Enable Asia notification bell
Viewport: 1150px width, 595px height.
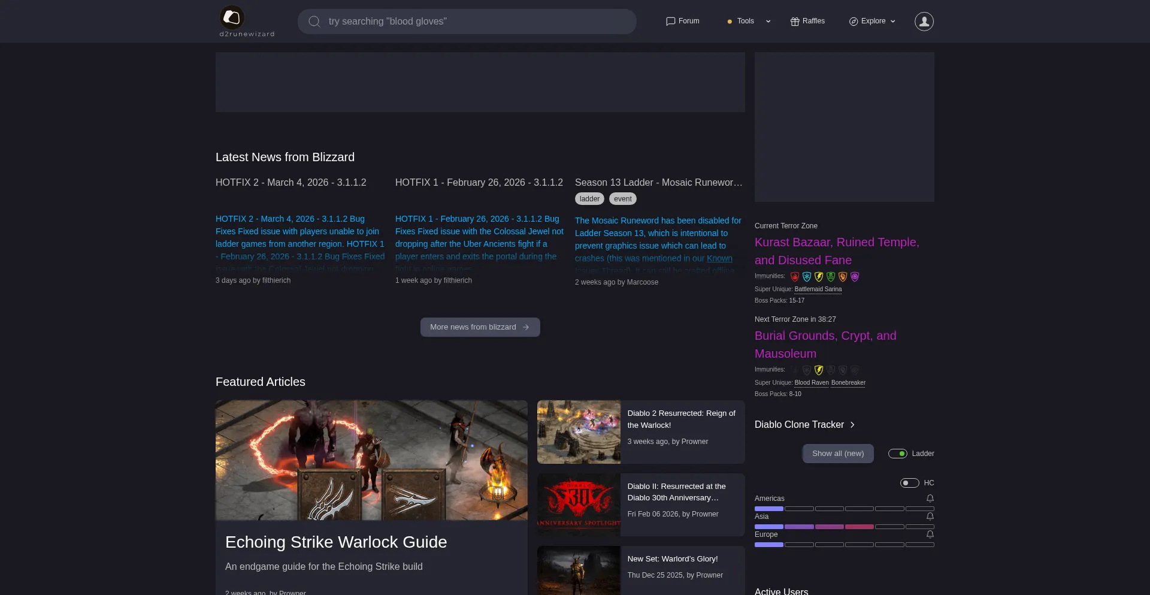(930, 517)
